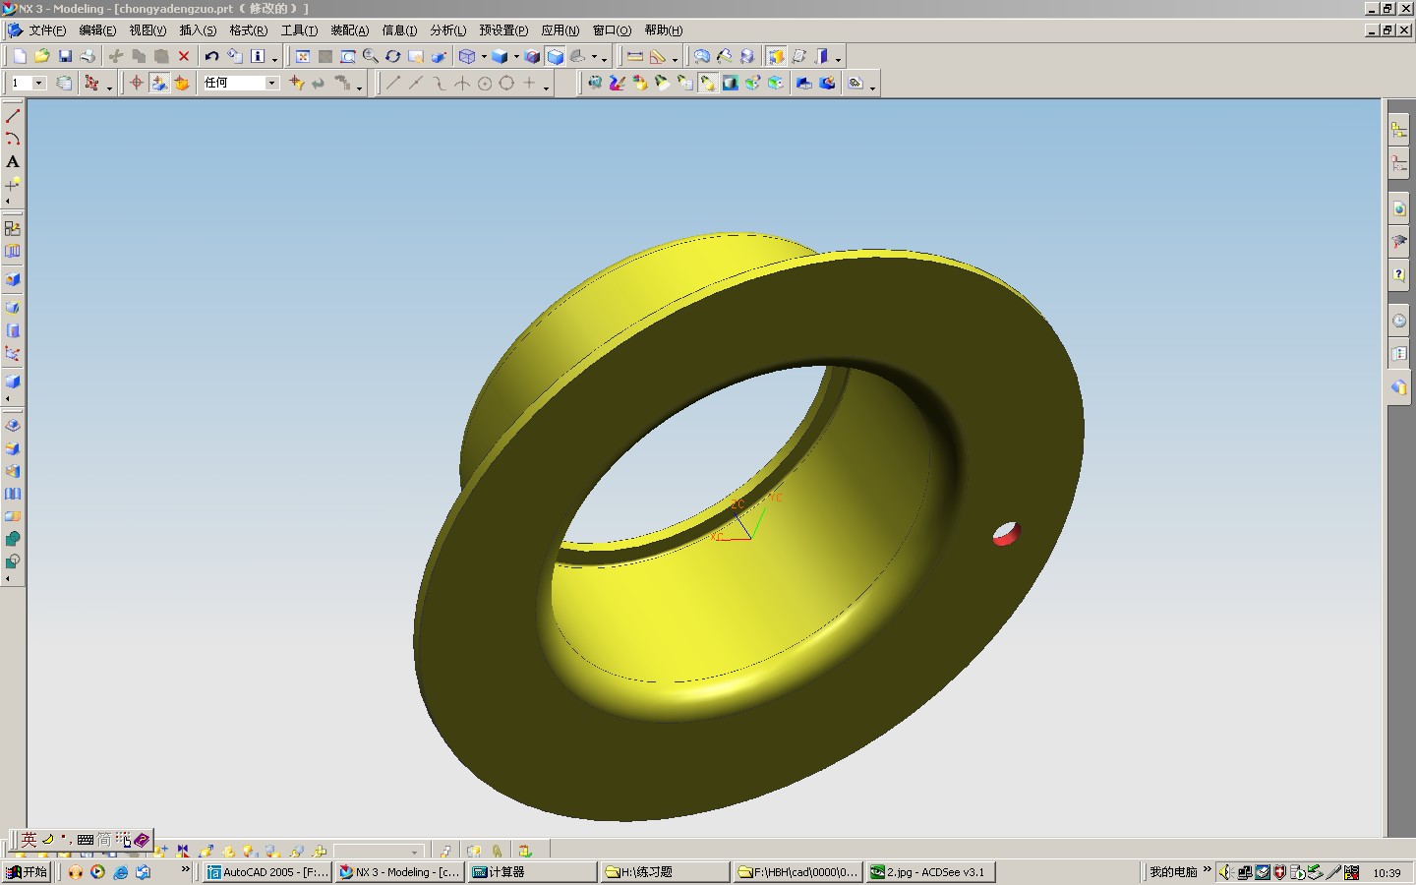Open the Help question-mark resource tab
The width and height of the screenshot is (1416, 885).
(x=1399, y=274)
